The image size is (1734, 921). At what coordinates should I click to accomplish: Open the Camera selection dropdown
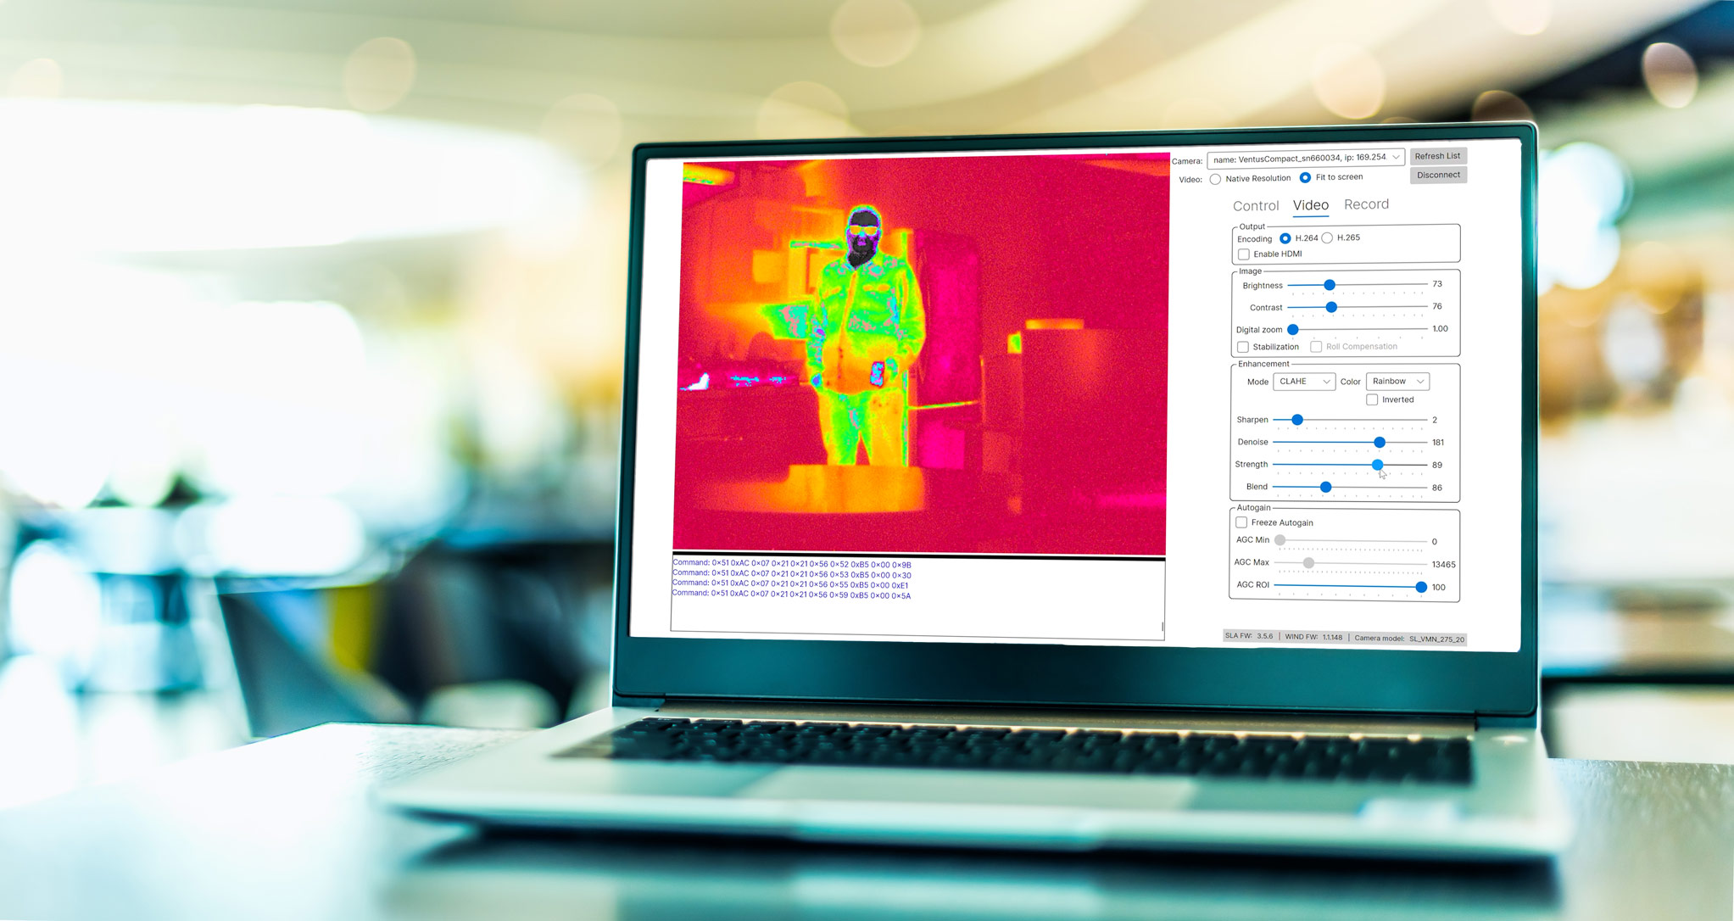point(1305,158)
